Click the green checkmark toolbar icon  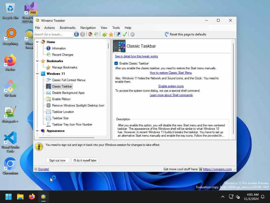click(125, 34)
